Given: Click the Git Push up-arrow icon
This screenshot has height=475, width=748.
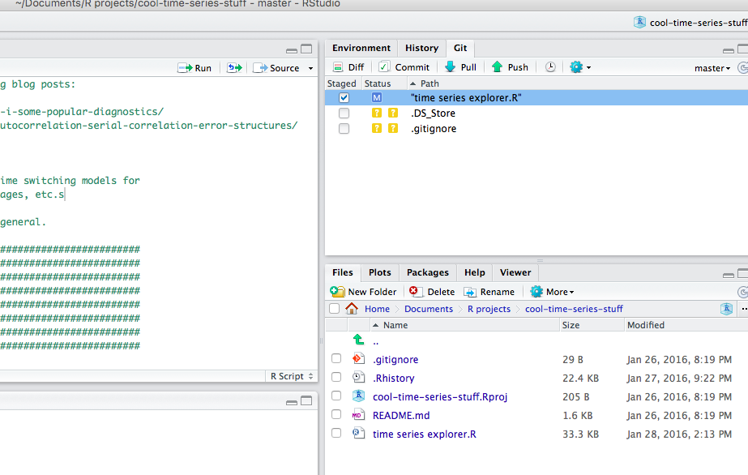Looking at the screenshot, I should (x=498, y=67).
